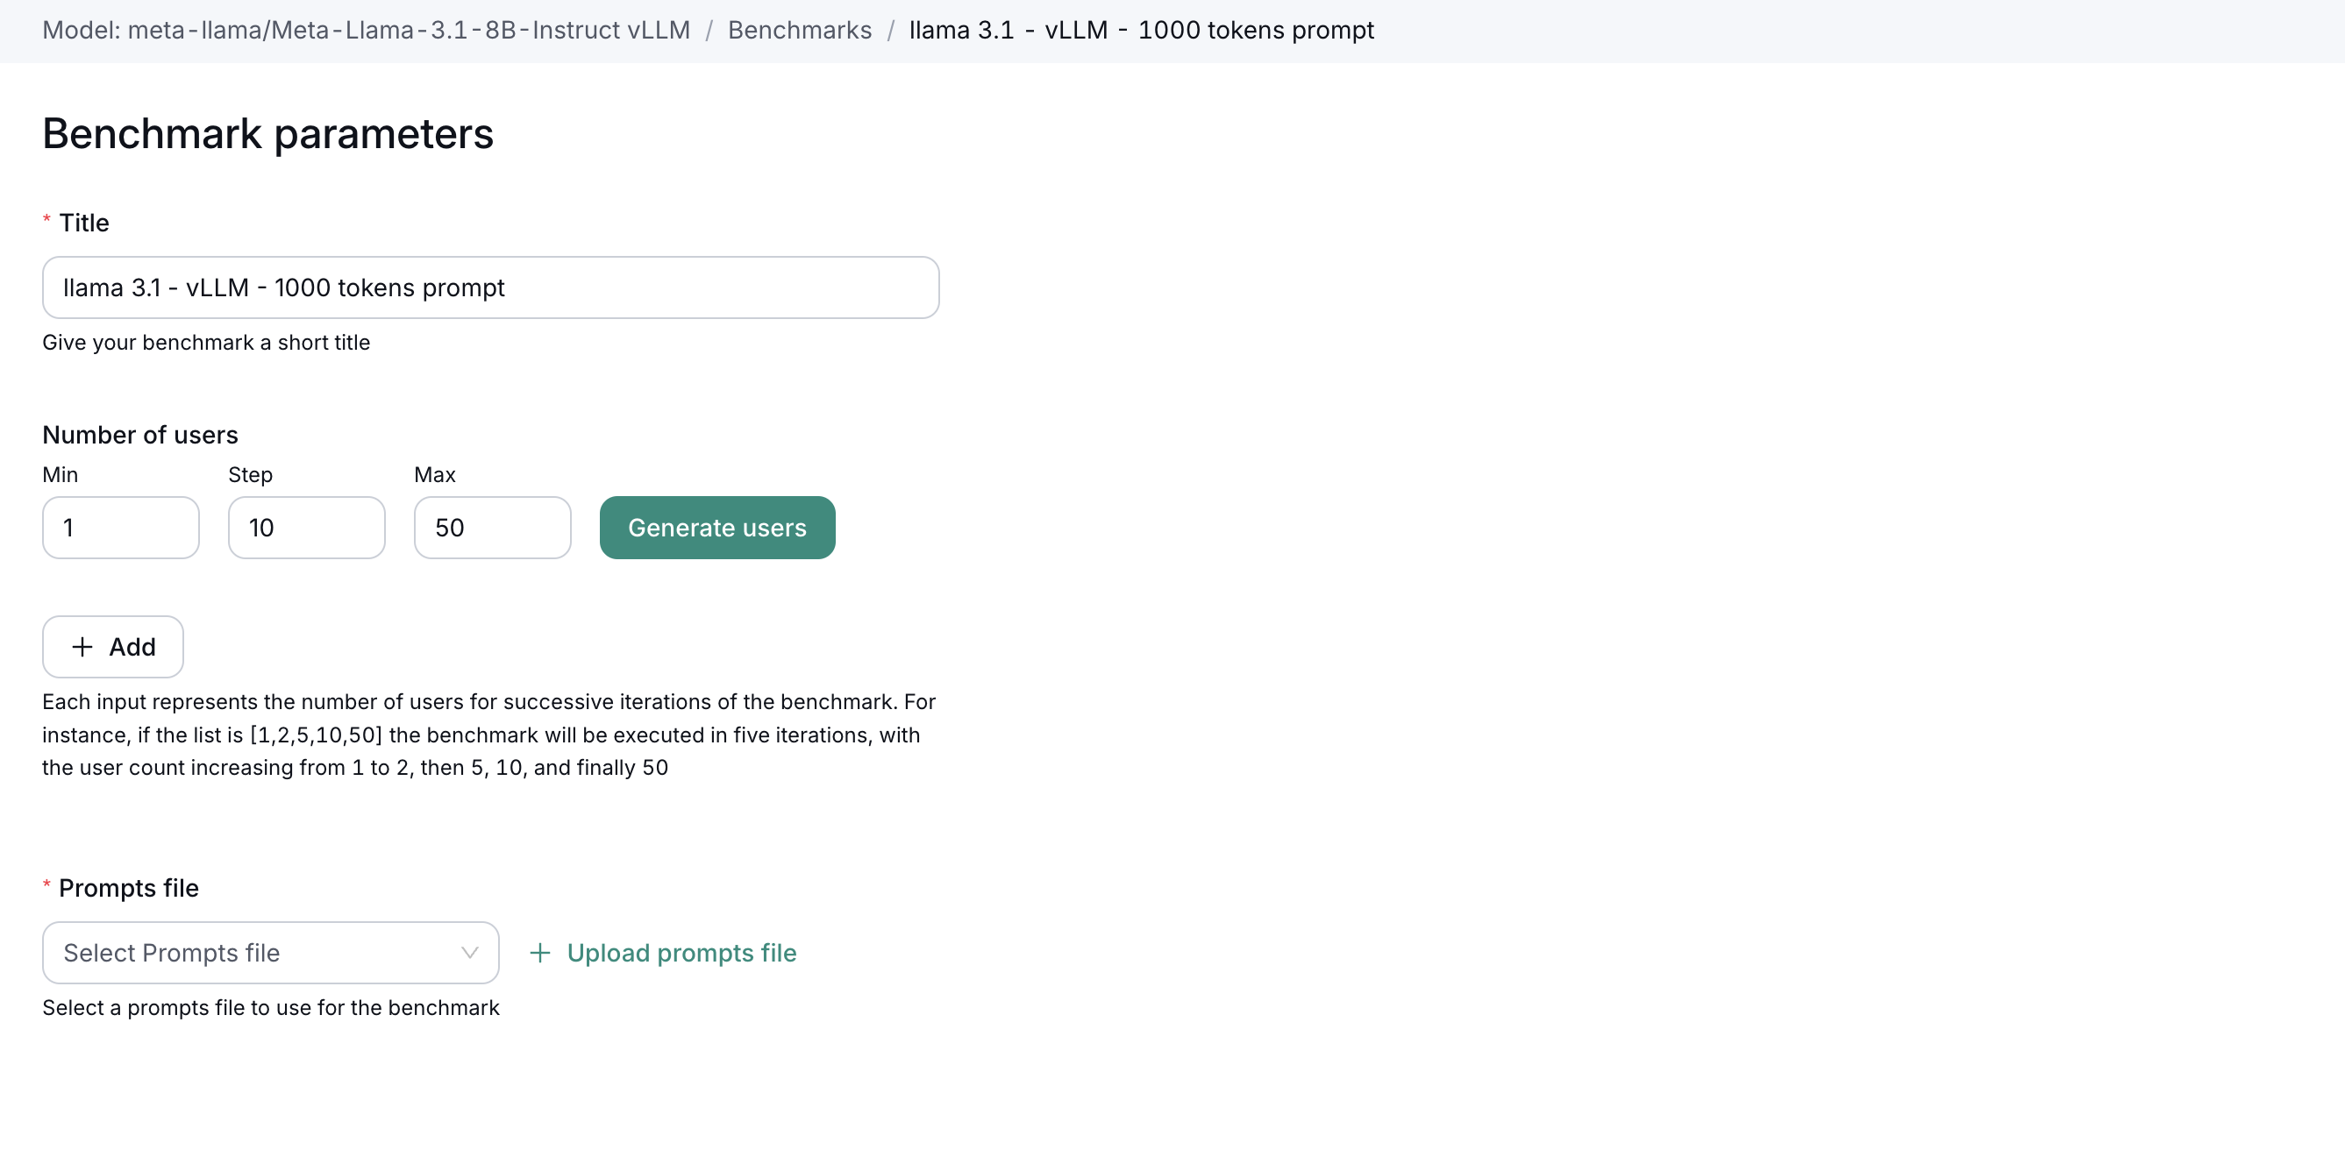Select the Step field showing 10
Viewport: 2345px width, 1157px height.
point(306,528)
